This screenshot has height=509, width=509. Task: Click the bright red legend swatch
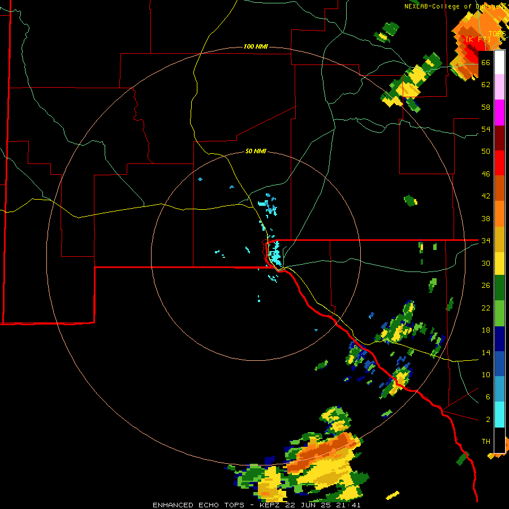click(499, 163)
